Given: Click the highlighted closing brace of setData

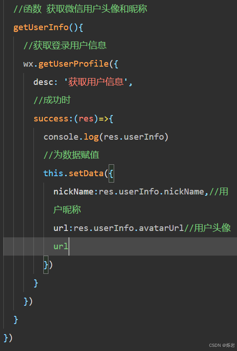Looking at the screenshot, I should tap(46, 265).
